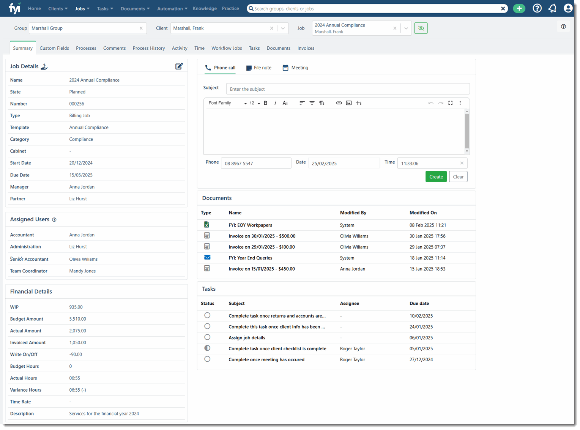Open the Documents menu dropdown in the header
The width and height of the screenshot is (580, 430).
click(x=135, y=8)
